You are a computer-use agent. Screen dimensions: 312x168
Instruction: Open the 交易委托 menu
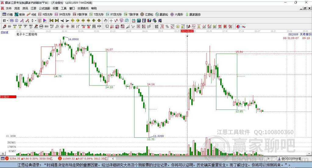tap(83, 8)
